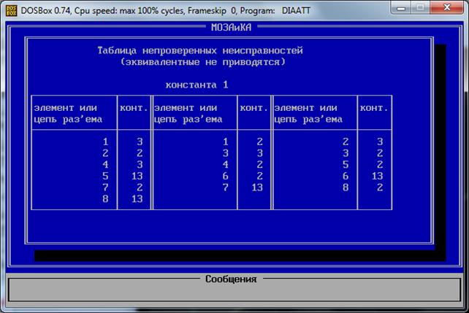The image size is (469, 313).
Task: Click element 7 in row with contact 2
Action: click(105, 188)
